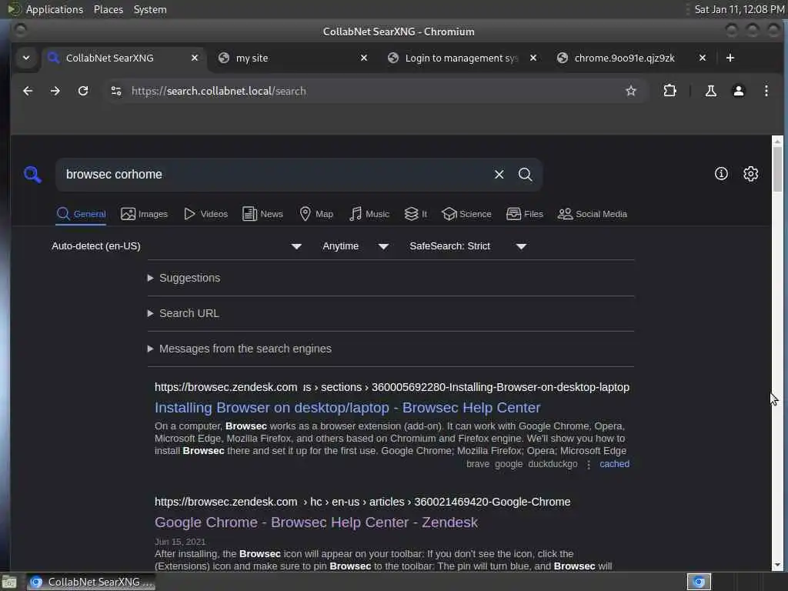Open the SearXNG about info icon

(721, 174)
